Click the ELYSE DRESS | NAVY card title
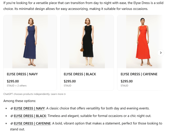This screenshot has height=134, width=169. tap(22, 74)
